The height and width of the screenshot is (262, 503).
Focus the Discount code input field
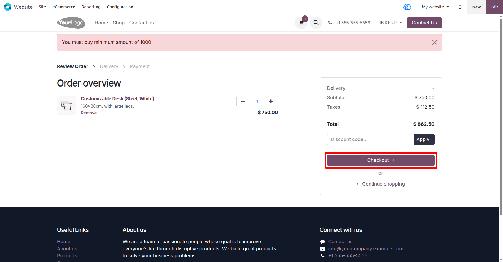(x=370, y=139)
